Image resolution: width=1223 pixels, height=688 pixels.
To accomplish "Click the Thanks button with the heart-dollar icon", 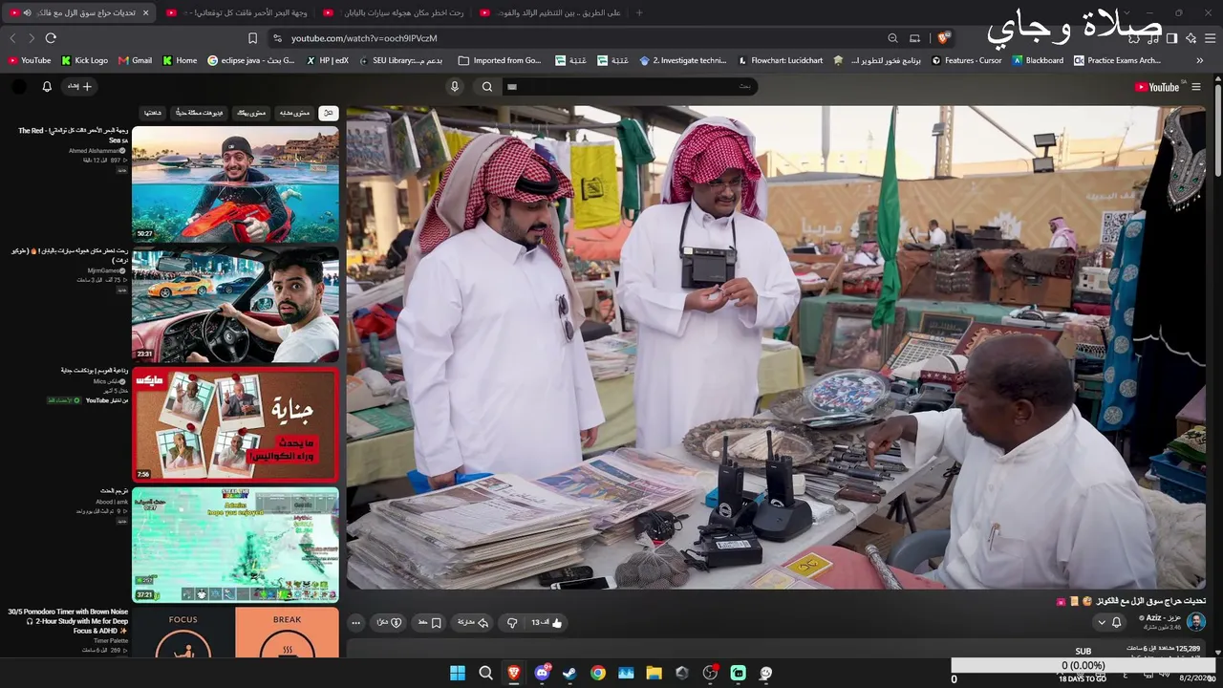I will pyautogui.click(x=389, y=623).
